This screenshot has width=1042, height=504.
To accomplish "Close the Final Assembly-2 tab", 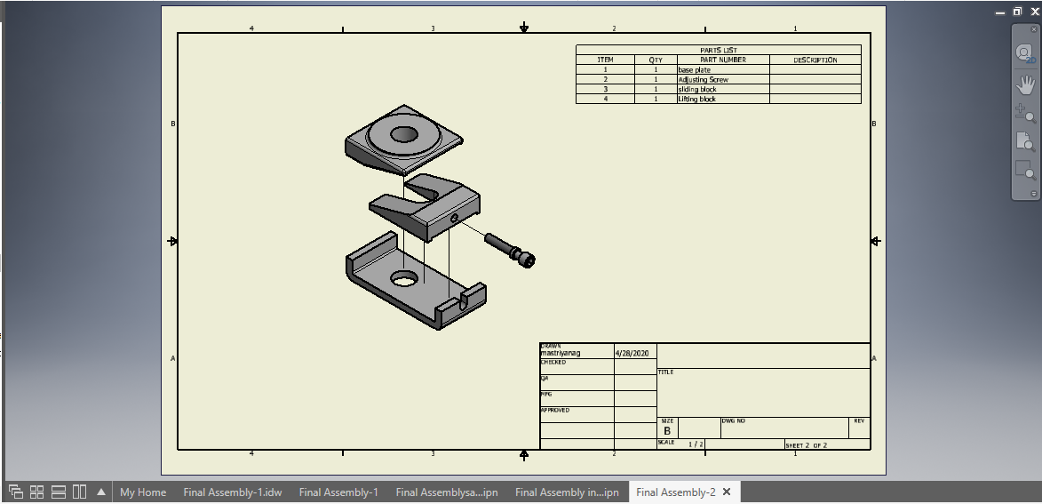I will [x=727, y=492].
